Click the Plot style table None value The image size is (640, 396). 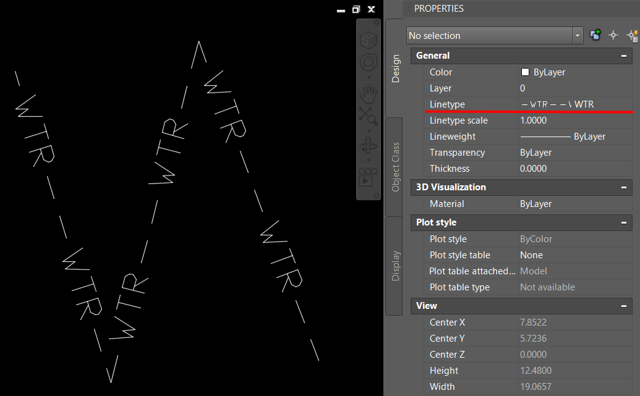pyautogui.click(x=575, y=255)
